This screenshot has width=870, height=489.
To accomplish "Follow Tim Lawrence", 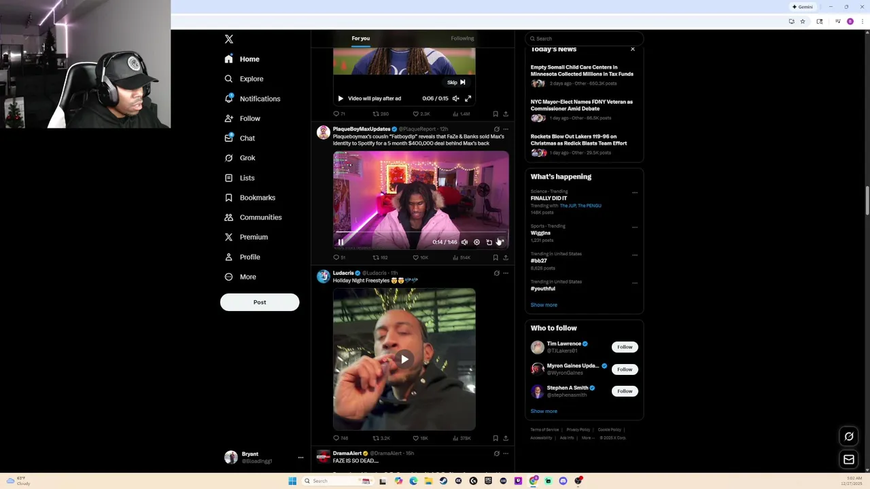I will point(625,347).
